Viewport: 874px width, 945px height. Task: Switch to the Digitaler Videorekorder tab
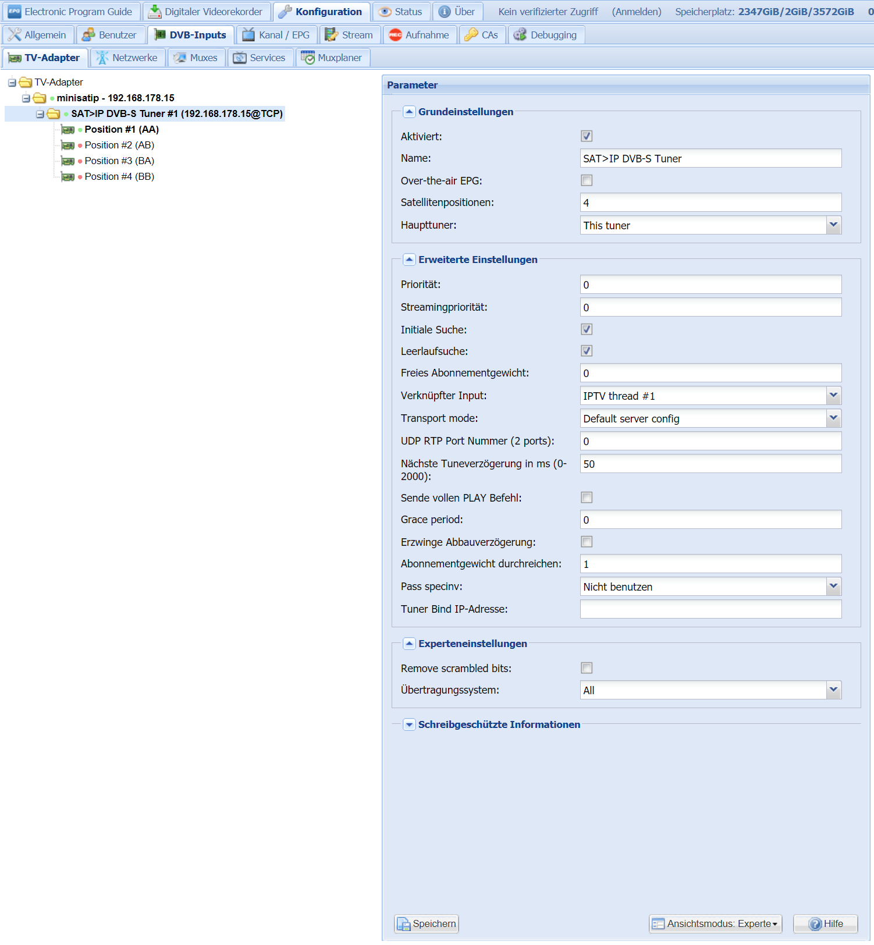(x=207, y=12)
